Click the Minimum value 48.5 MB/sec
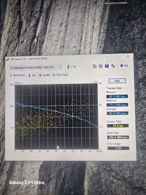 click(117, 96)
